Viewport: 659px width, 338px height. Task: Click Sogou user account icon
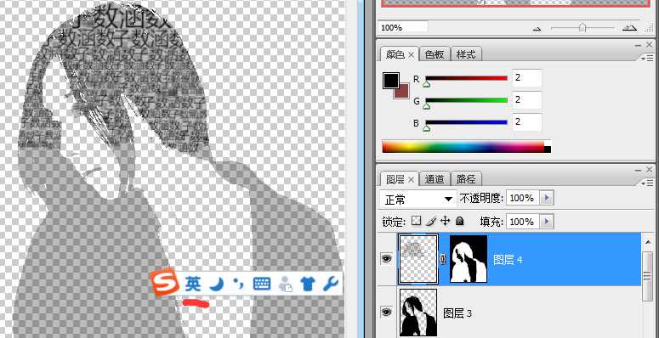click(x=285, y=284)
